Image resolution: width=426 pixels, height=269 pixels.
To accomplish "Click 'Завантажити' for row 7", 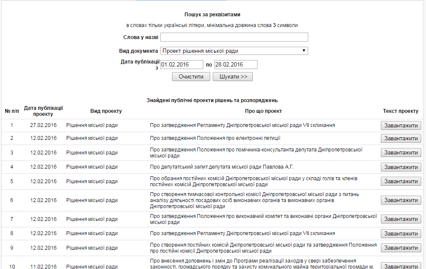I will pyautogui.click(x=401, y=219).
